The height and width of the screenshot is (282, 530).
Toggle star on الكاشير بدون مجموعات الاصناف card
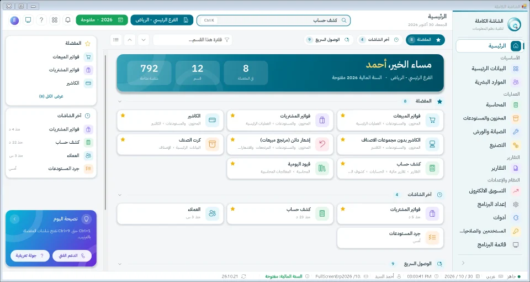343,139
